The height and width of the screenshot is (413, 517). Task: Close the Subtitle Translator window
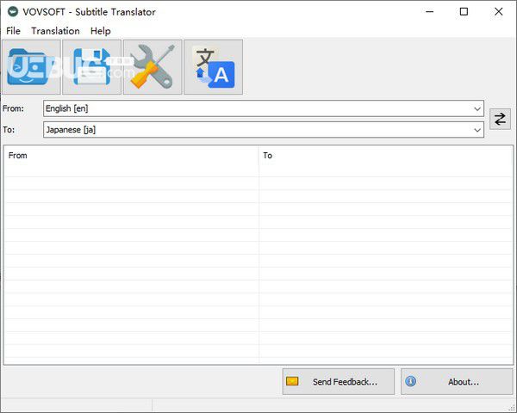[499, 12]
